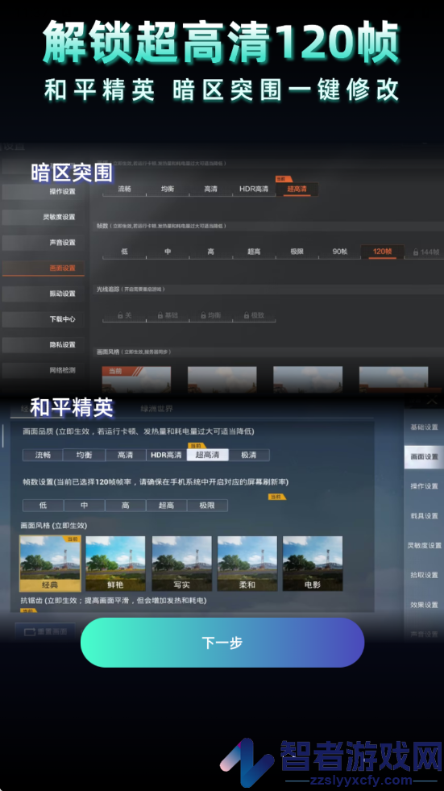Choose 流畅 quality in the 和平精英 panel

click(x=43, y=455)
